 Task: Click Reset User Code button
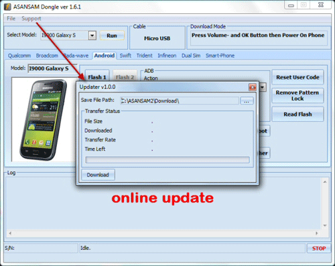coord(297,77)
